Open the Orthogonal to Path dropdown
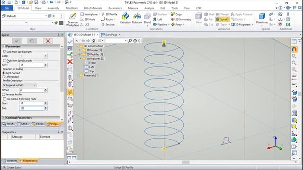 coord(19,85)
